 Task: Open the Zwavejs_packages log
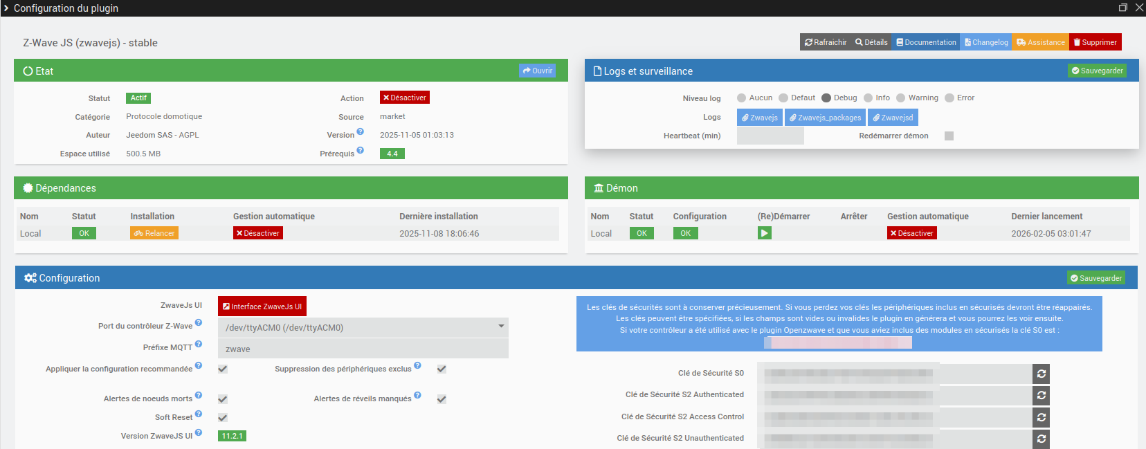tap(825, 118)
